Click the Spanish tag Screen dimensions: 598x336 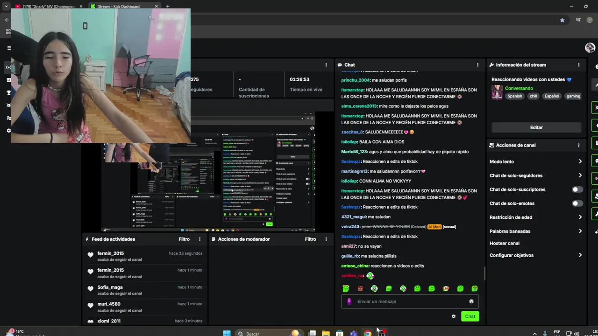pyautogui.click(x=515, y=96)
